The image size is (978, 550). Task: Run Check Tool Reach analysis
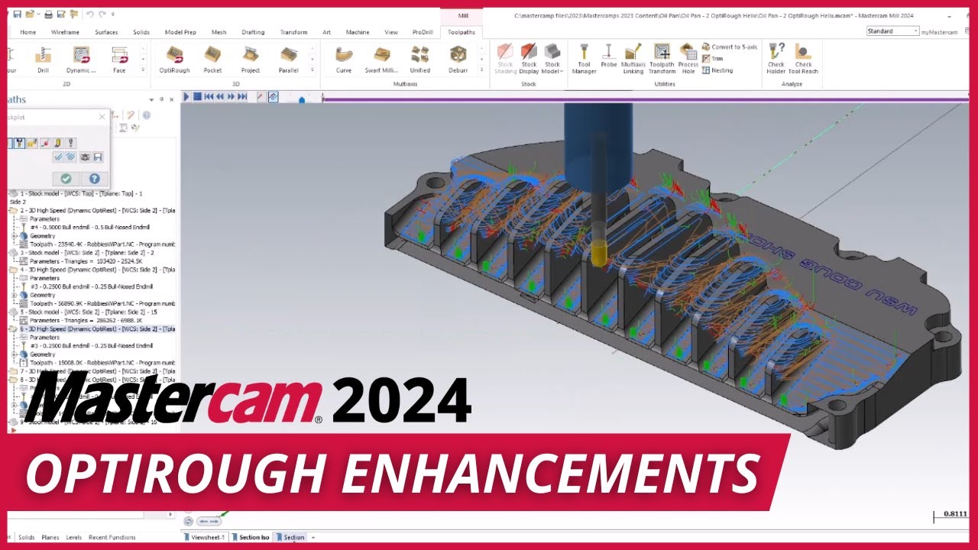pyautogui.click(x=803, y=59)
